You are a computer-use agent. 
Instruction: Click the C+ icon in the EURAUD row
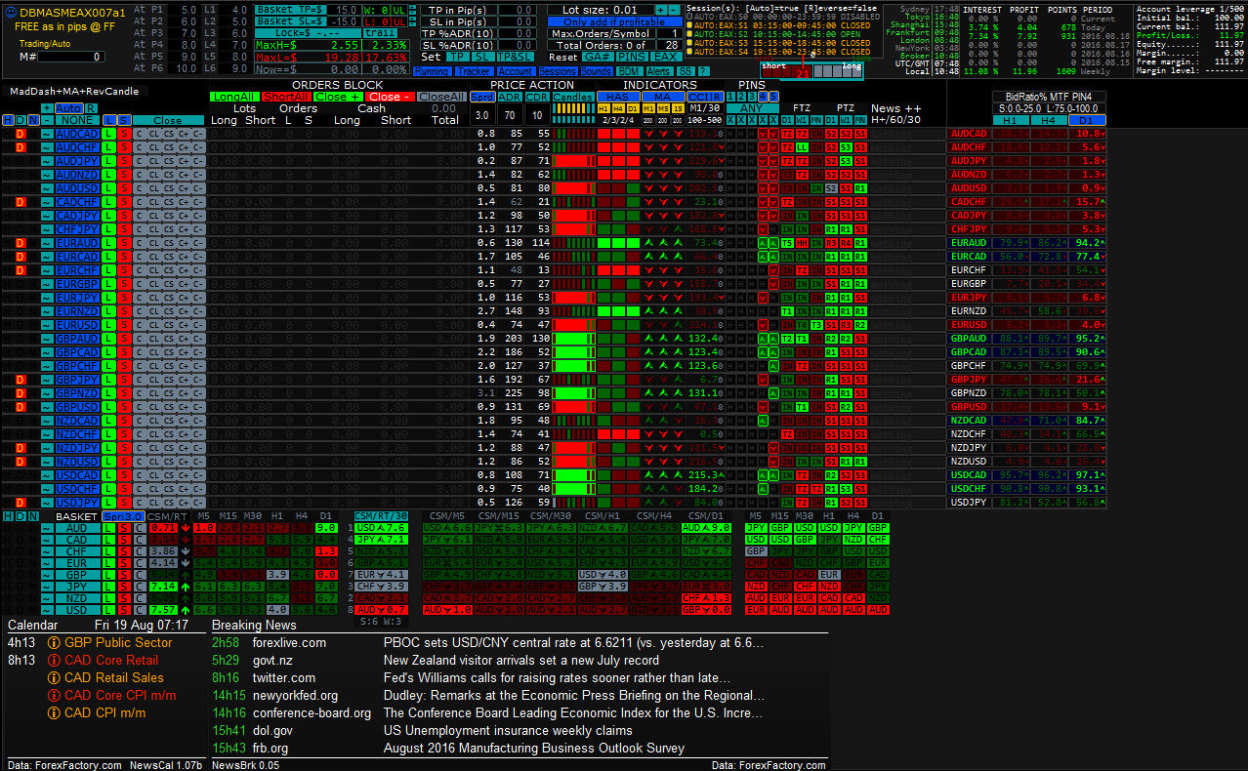tap(184, 242)
